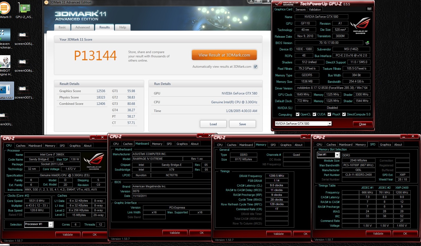Click View Result at 3DMark.com button
The width and height of the screenshot is (421, 246).
click(224, 55)
